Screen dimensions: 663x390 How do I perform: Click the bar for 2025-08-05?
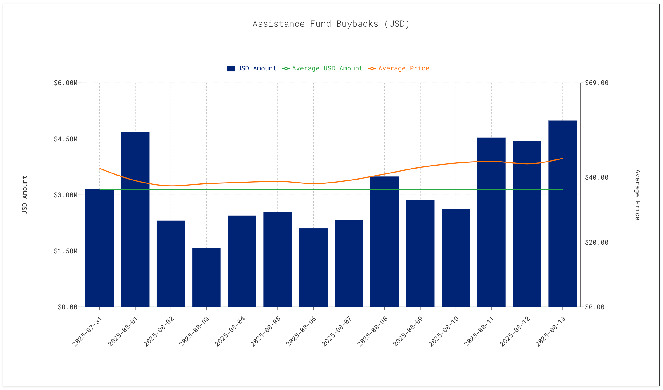(277, 260)
